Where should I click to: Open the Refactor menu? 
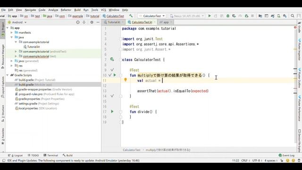tap(66, 10)
